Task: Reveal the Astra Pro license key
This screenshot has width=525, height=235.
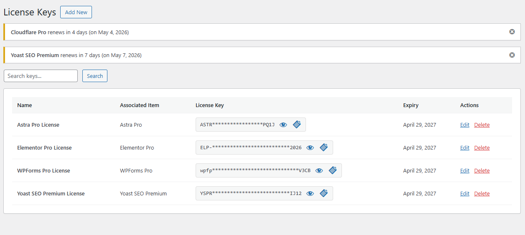Action: [x=283, y=125]
